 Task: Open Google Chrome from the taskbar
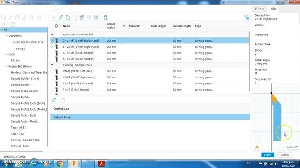(60, 164)
